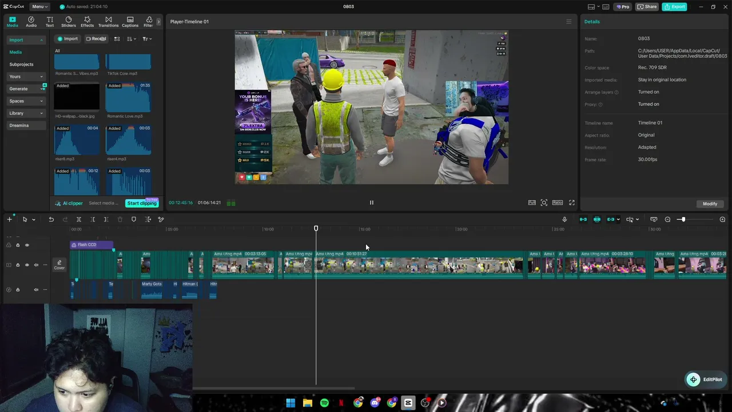Viewport: 732px width, 412px height.
Task: Open File Explorer from the taskbar
Action: (307, 403)
